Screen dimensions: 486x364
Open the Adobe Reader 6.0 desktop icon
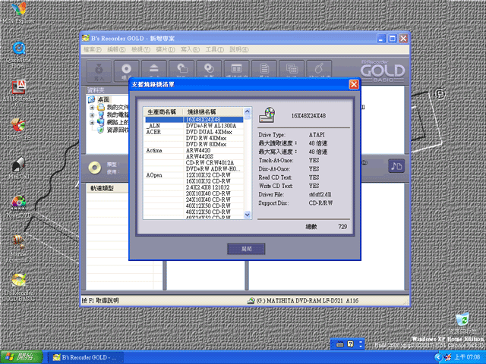point(19,94)
